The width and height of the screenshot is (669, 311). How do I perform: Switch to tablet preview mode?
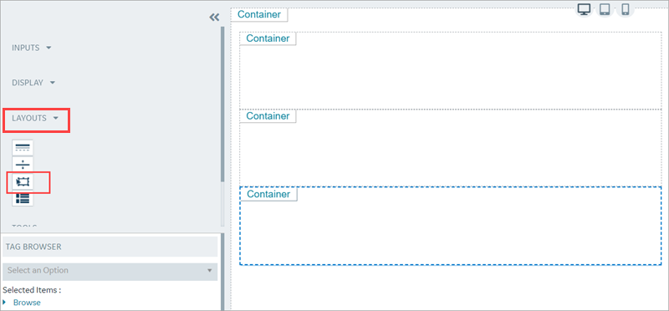pos(605,9)
